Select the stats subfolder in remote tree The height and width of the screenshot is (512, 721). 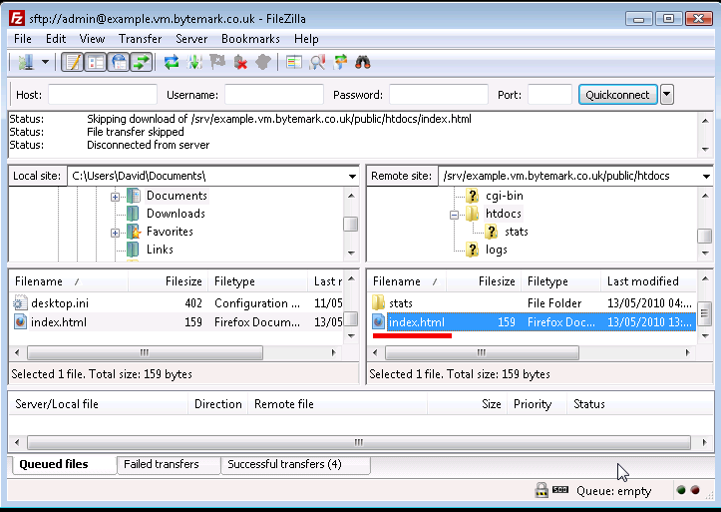coord(516,232)
